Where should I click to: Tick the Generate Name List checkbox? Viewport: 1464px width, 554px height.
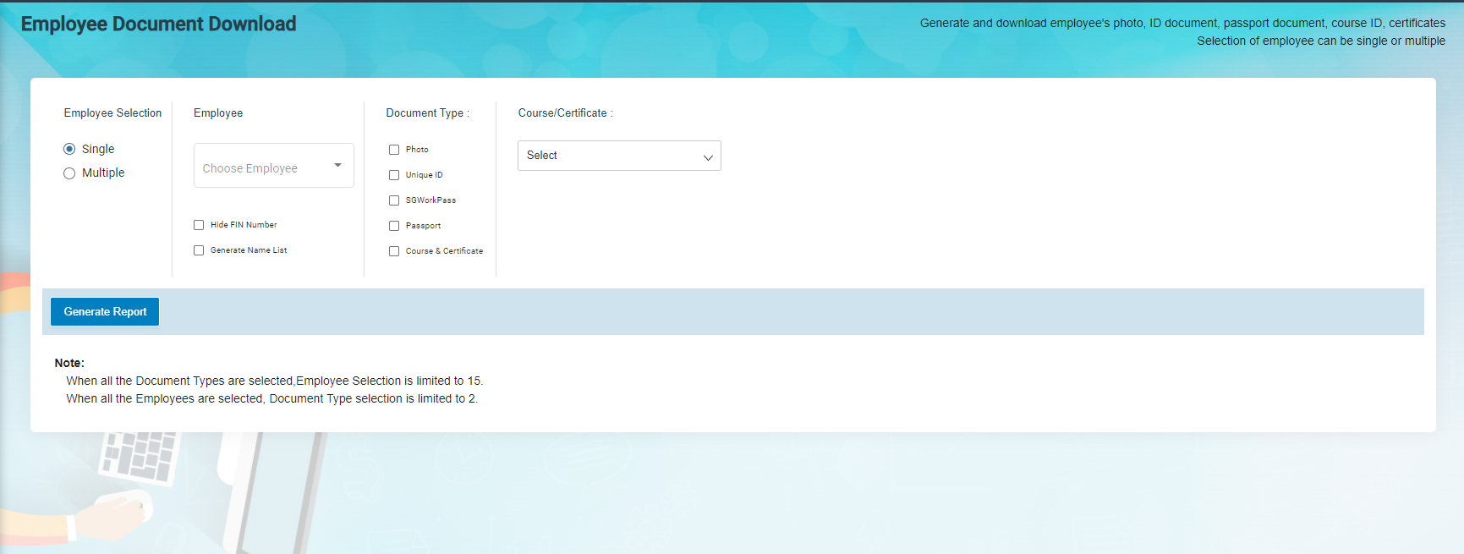click(x=199, y=250)
